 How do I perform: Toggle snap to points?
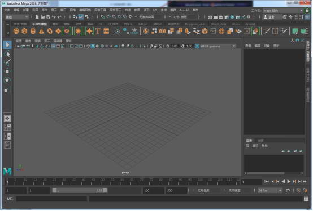[114, 17]
